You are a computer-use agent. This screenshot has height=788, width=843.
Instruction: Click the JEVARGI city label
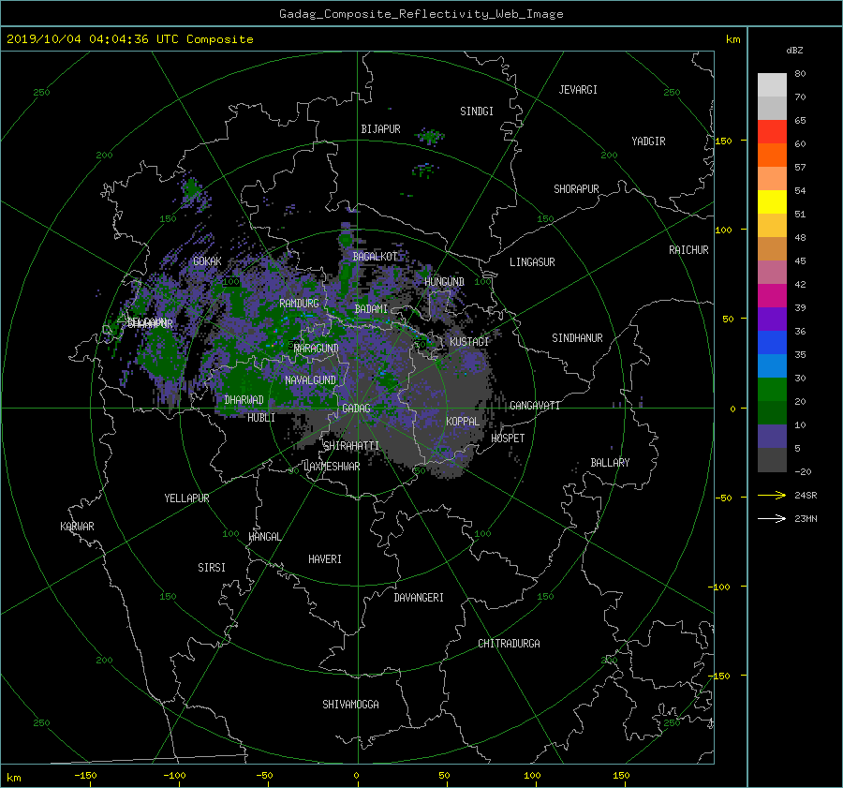[578, 90]
